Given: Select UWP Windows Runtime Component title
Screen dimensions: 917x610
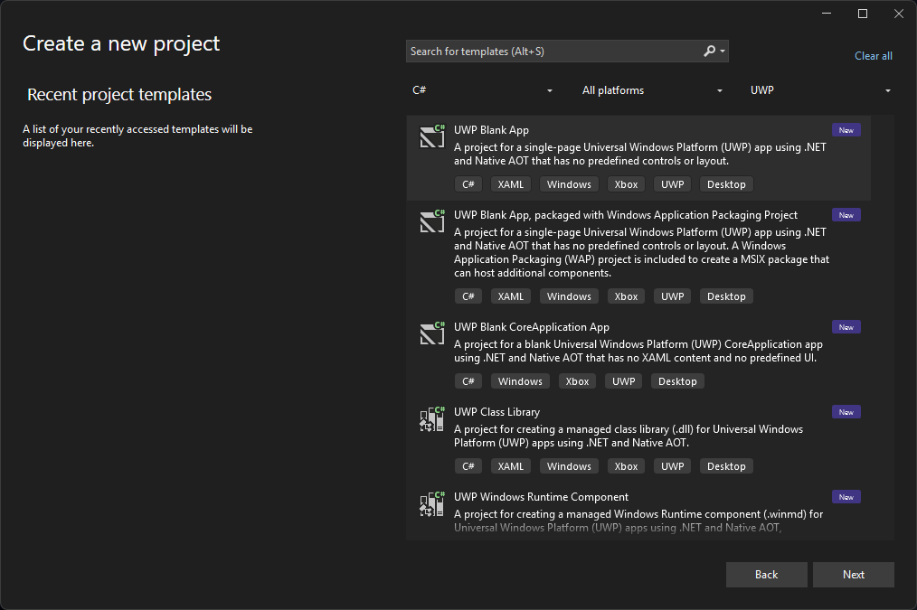Looking at the screenshot, I should click(x=541, y=497).
